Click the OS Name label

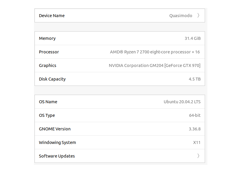click(48, 102)
